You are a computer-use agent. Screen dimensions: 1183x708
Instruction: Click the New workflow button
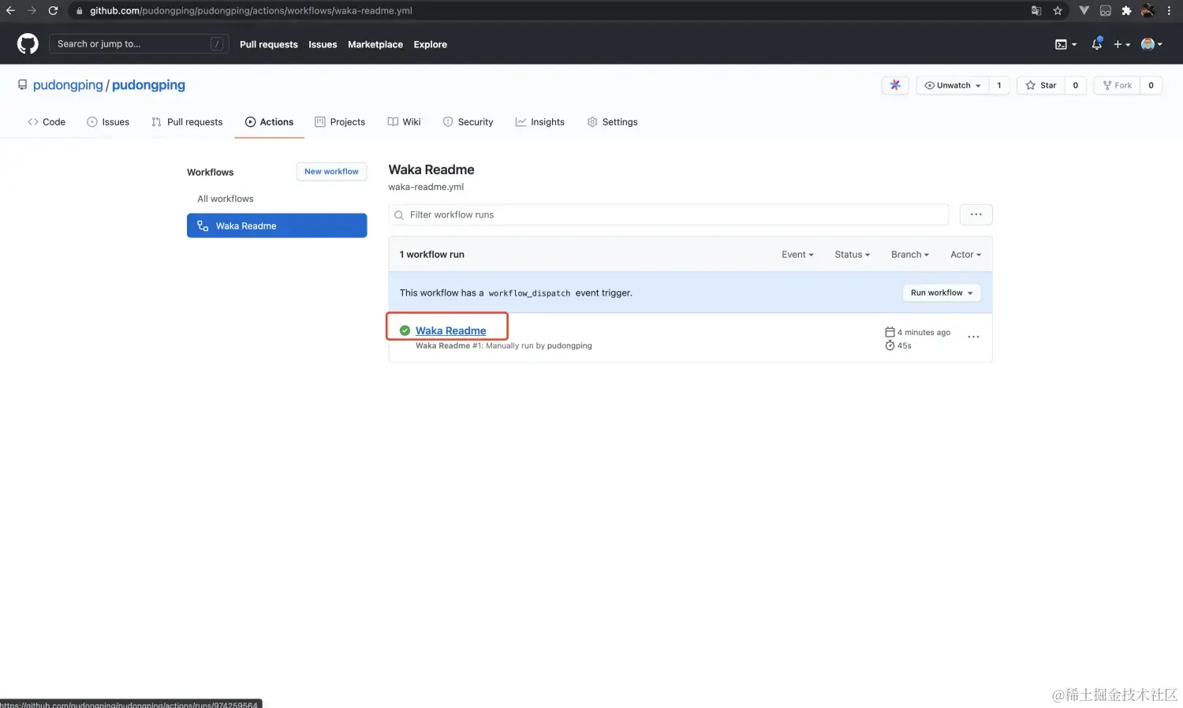331,172
